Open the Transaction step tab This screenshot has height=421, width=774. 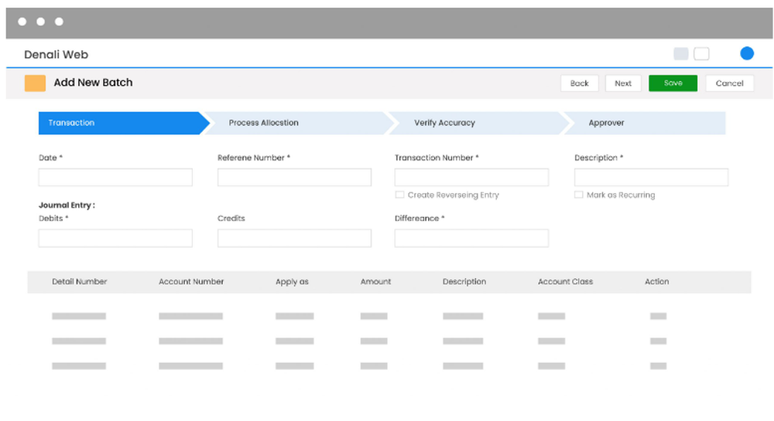pyautogui.click(x=123, y=123)
